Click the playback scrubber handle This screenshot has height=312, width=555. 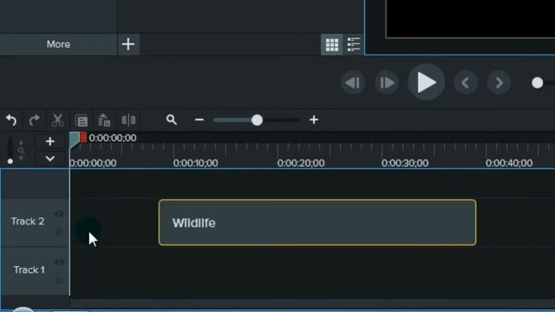538,83
